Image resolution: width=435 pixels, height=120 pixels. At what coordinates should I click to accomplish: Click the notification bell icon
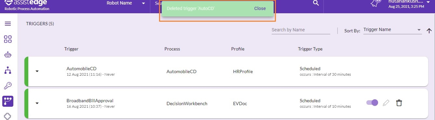point(376,3)
